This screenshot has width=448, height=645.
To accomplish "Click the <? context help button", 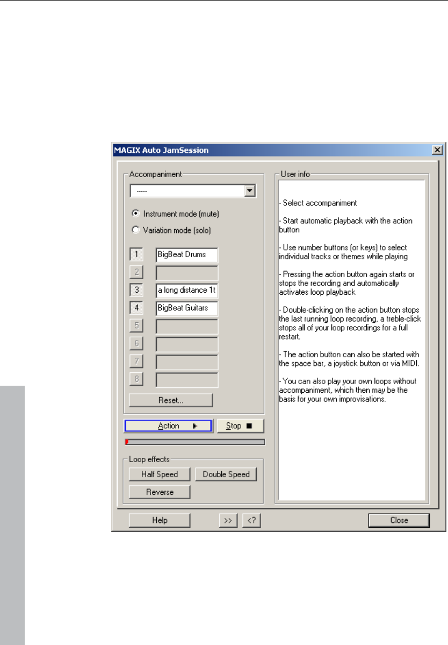I will tap(251, 520).
